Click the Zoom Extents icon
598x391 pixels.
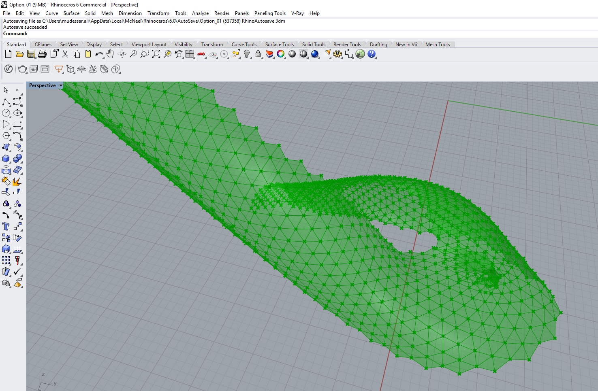point(156,54)
